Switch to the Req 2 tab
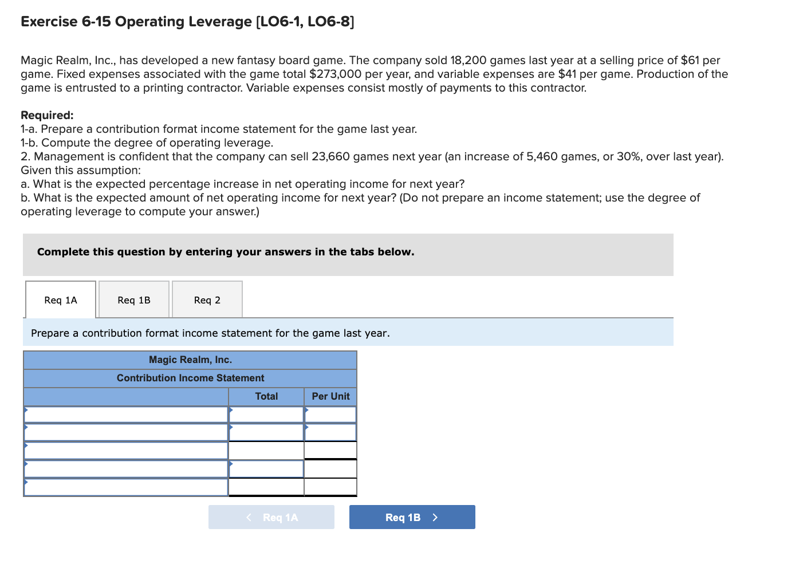 coord(207,299)
